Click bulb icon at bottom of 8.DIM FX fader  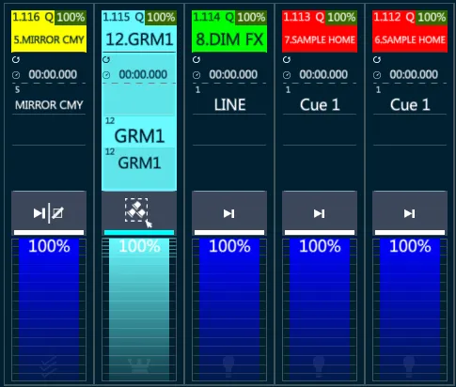click(229, 366)
